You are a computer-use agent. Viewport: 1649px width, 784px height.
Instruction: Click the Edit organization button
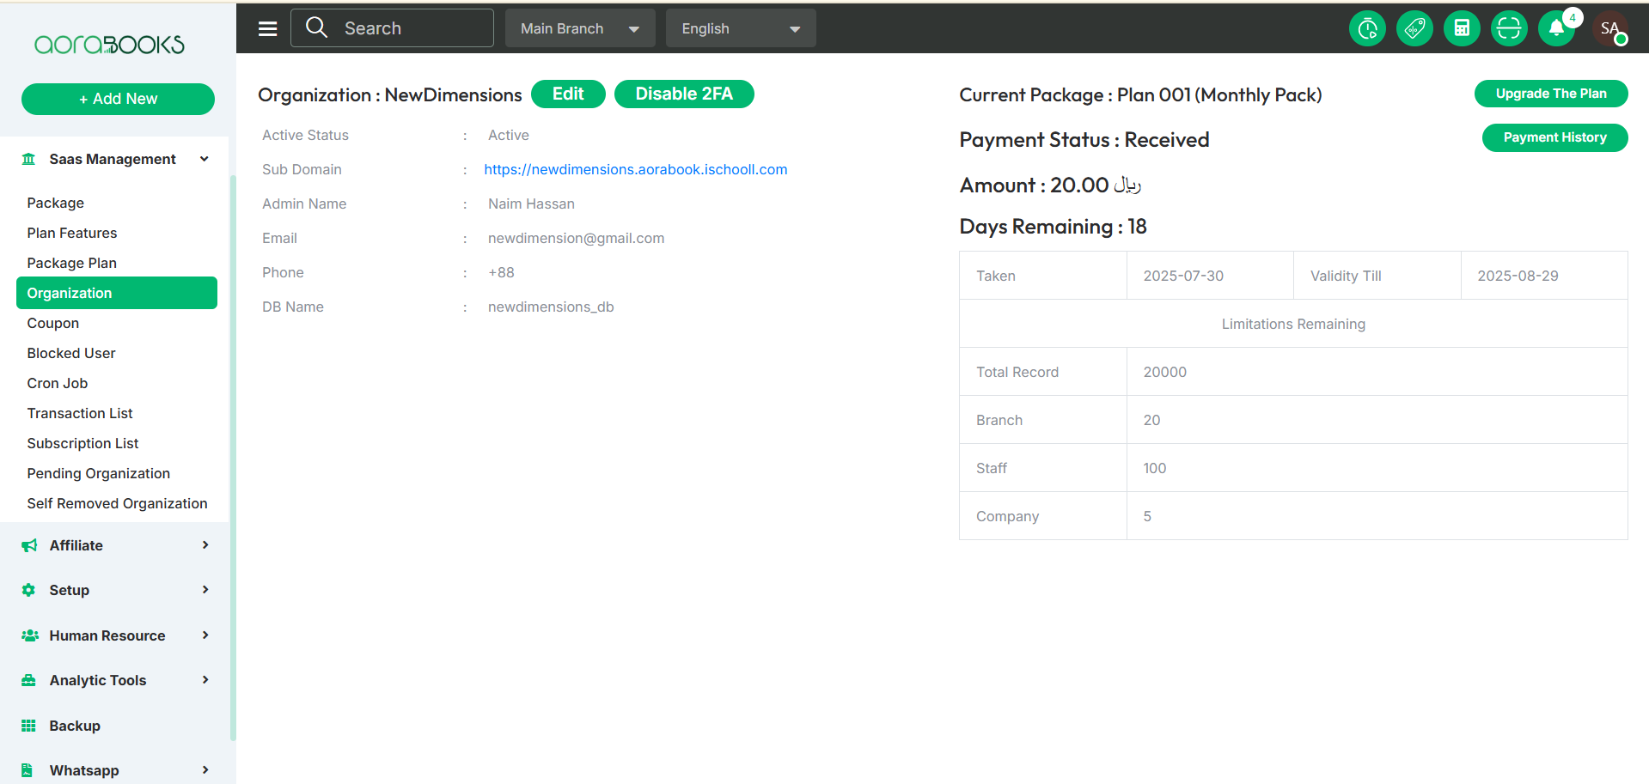coord(568,94)
